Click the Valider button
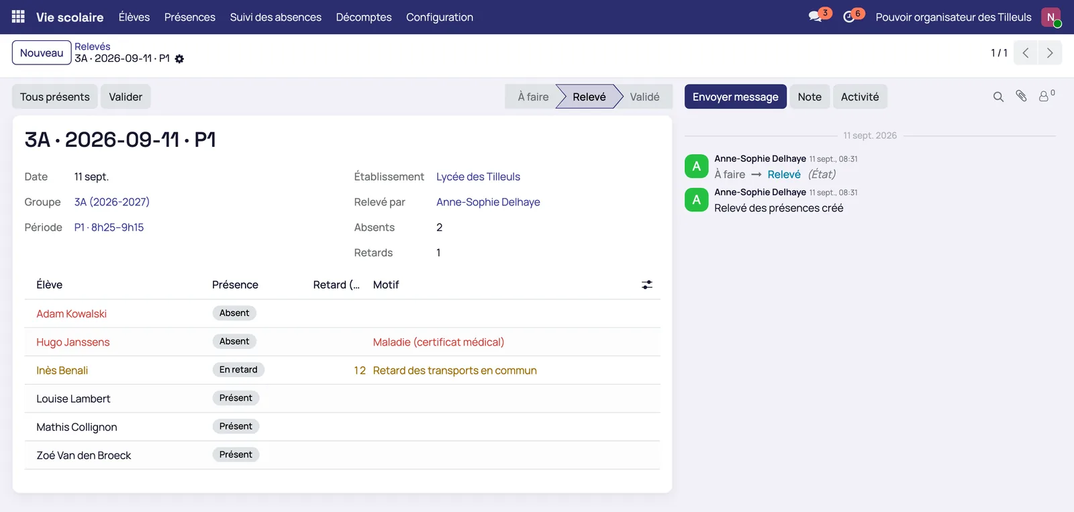The width and height of the screenshot is (1074, 512). click(x=126, y=97)
